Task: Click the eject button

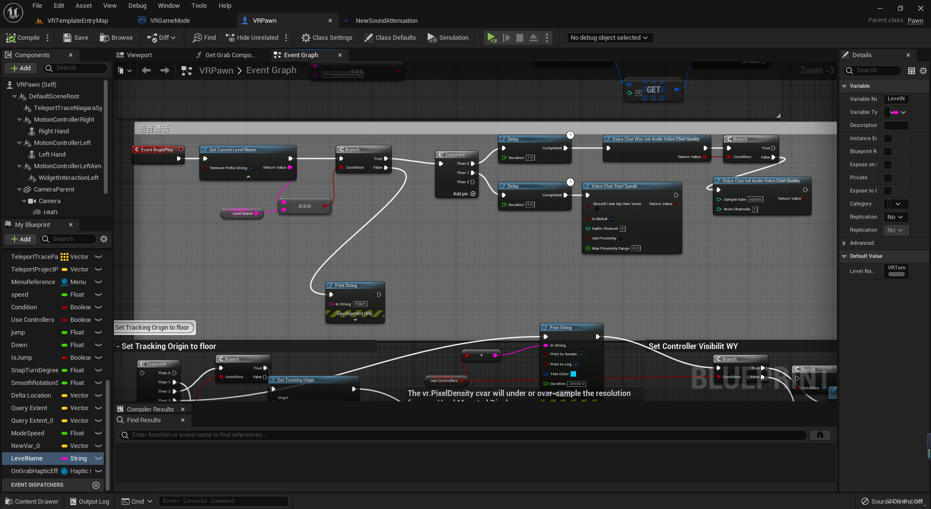Action: [533, 38]
